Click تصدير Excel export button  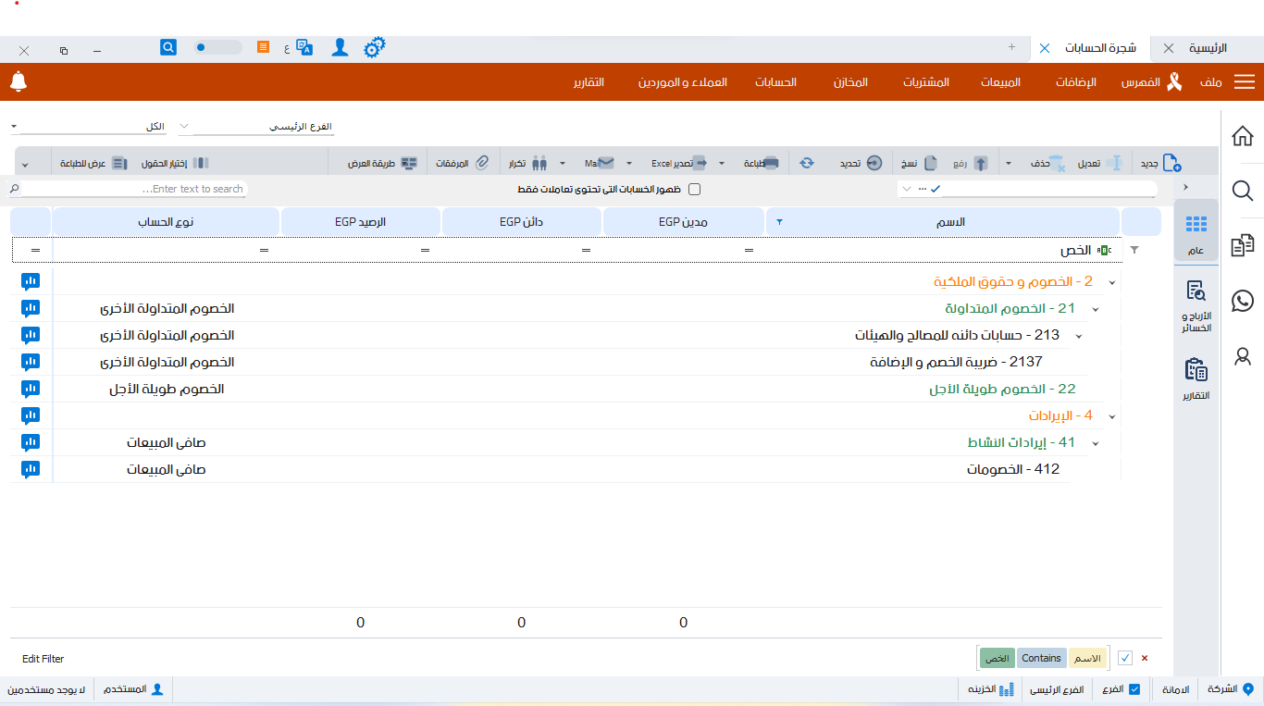coord(679,163)
